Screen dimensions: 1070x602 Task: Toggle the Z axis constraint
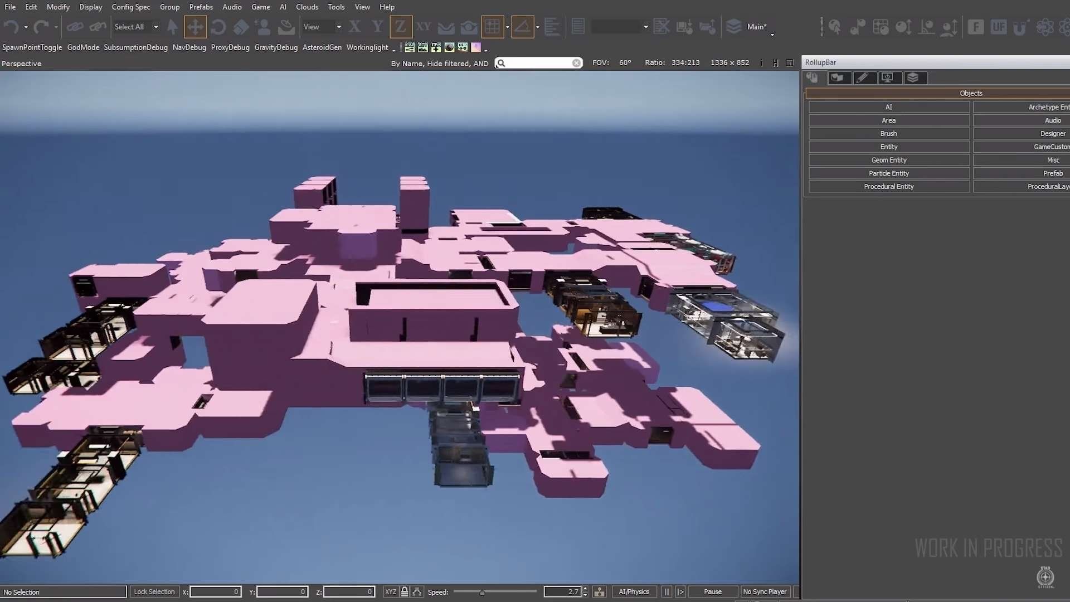point(400,27)
